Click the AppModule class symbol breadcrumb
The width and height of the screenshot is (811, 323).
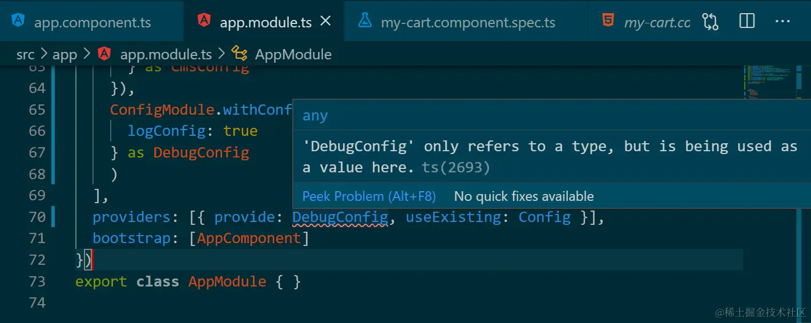(293, 55)
